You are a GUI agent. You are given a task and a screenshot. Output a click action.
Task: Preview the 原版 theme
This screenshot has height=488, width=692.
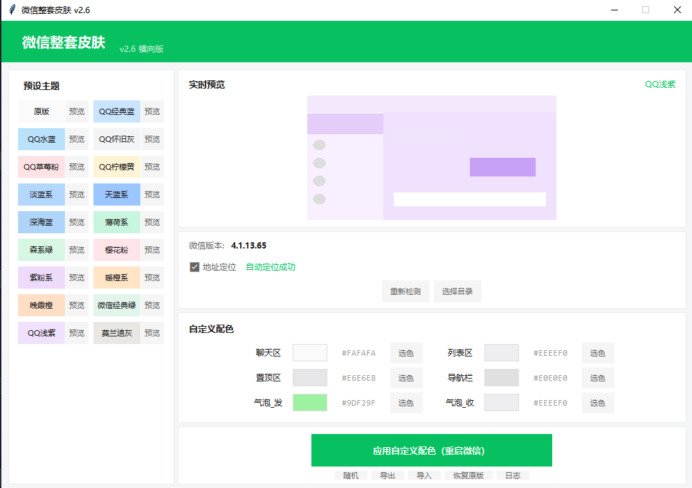77,111
